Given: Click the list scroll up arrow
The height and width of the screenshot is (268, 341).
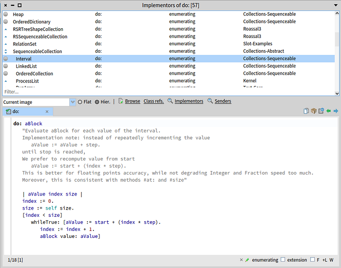Looking at the screenshot, I should [337, 13].
